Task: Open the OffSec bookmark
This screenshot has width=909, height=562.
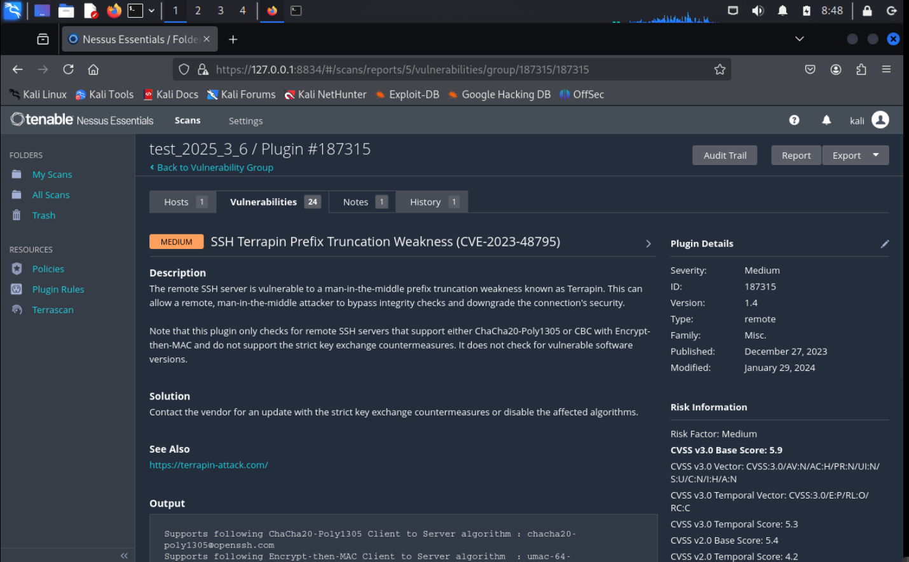Action: point(582,95)
